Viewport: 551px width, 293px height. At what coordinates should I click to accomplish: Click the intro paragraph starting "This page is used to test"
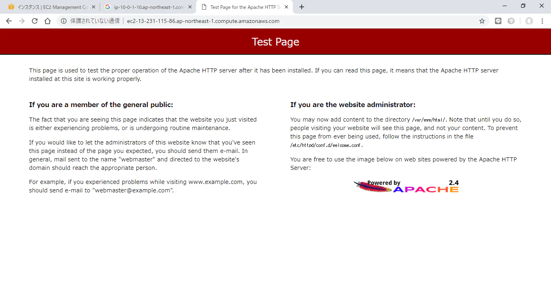click(264, 74)
